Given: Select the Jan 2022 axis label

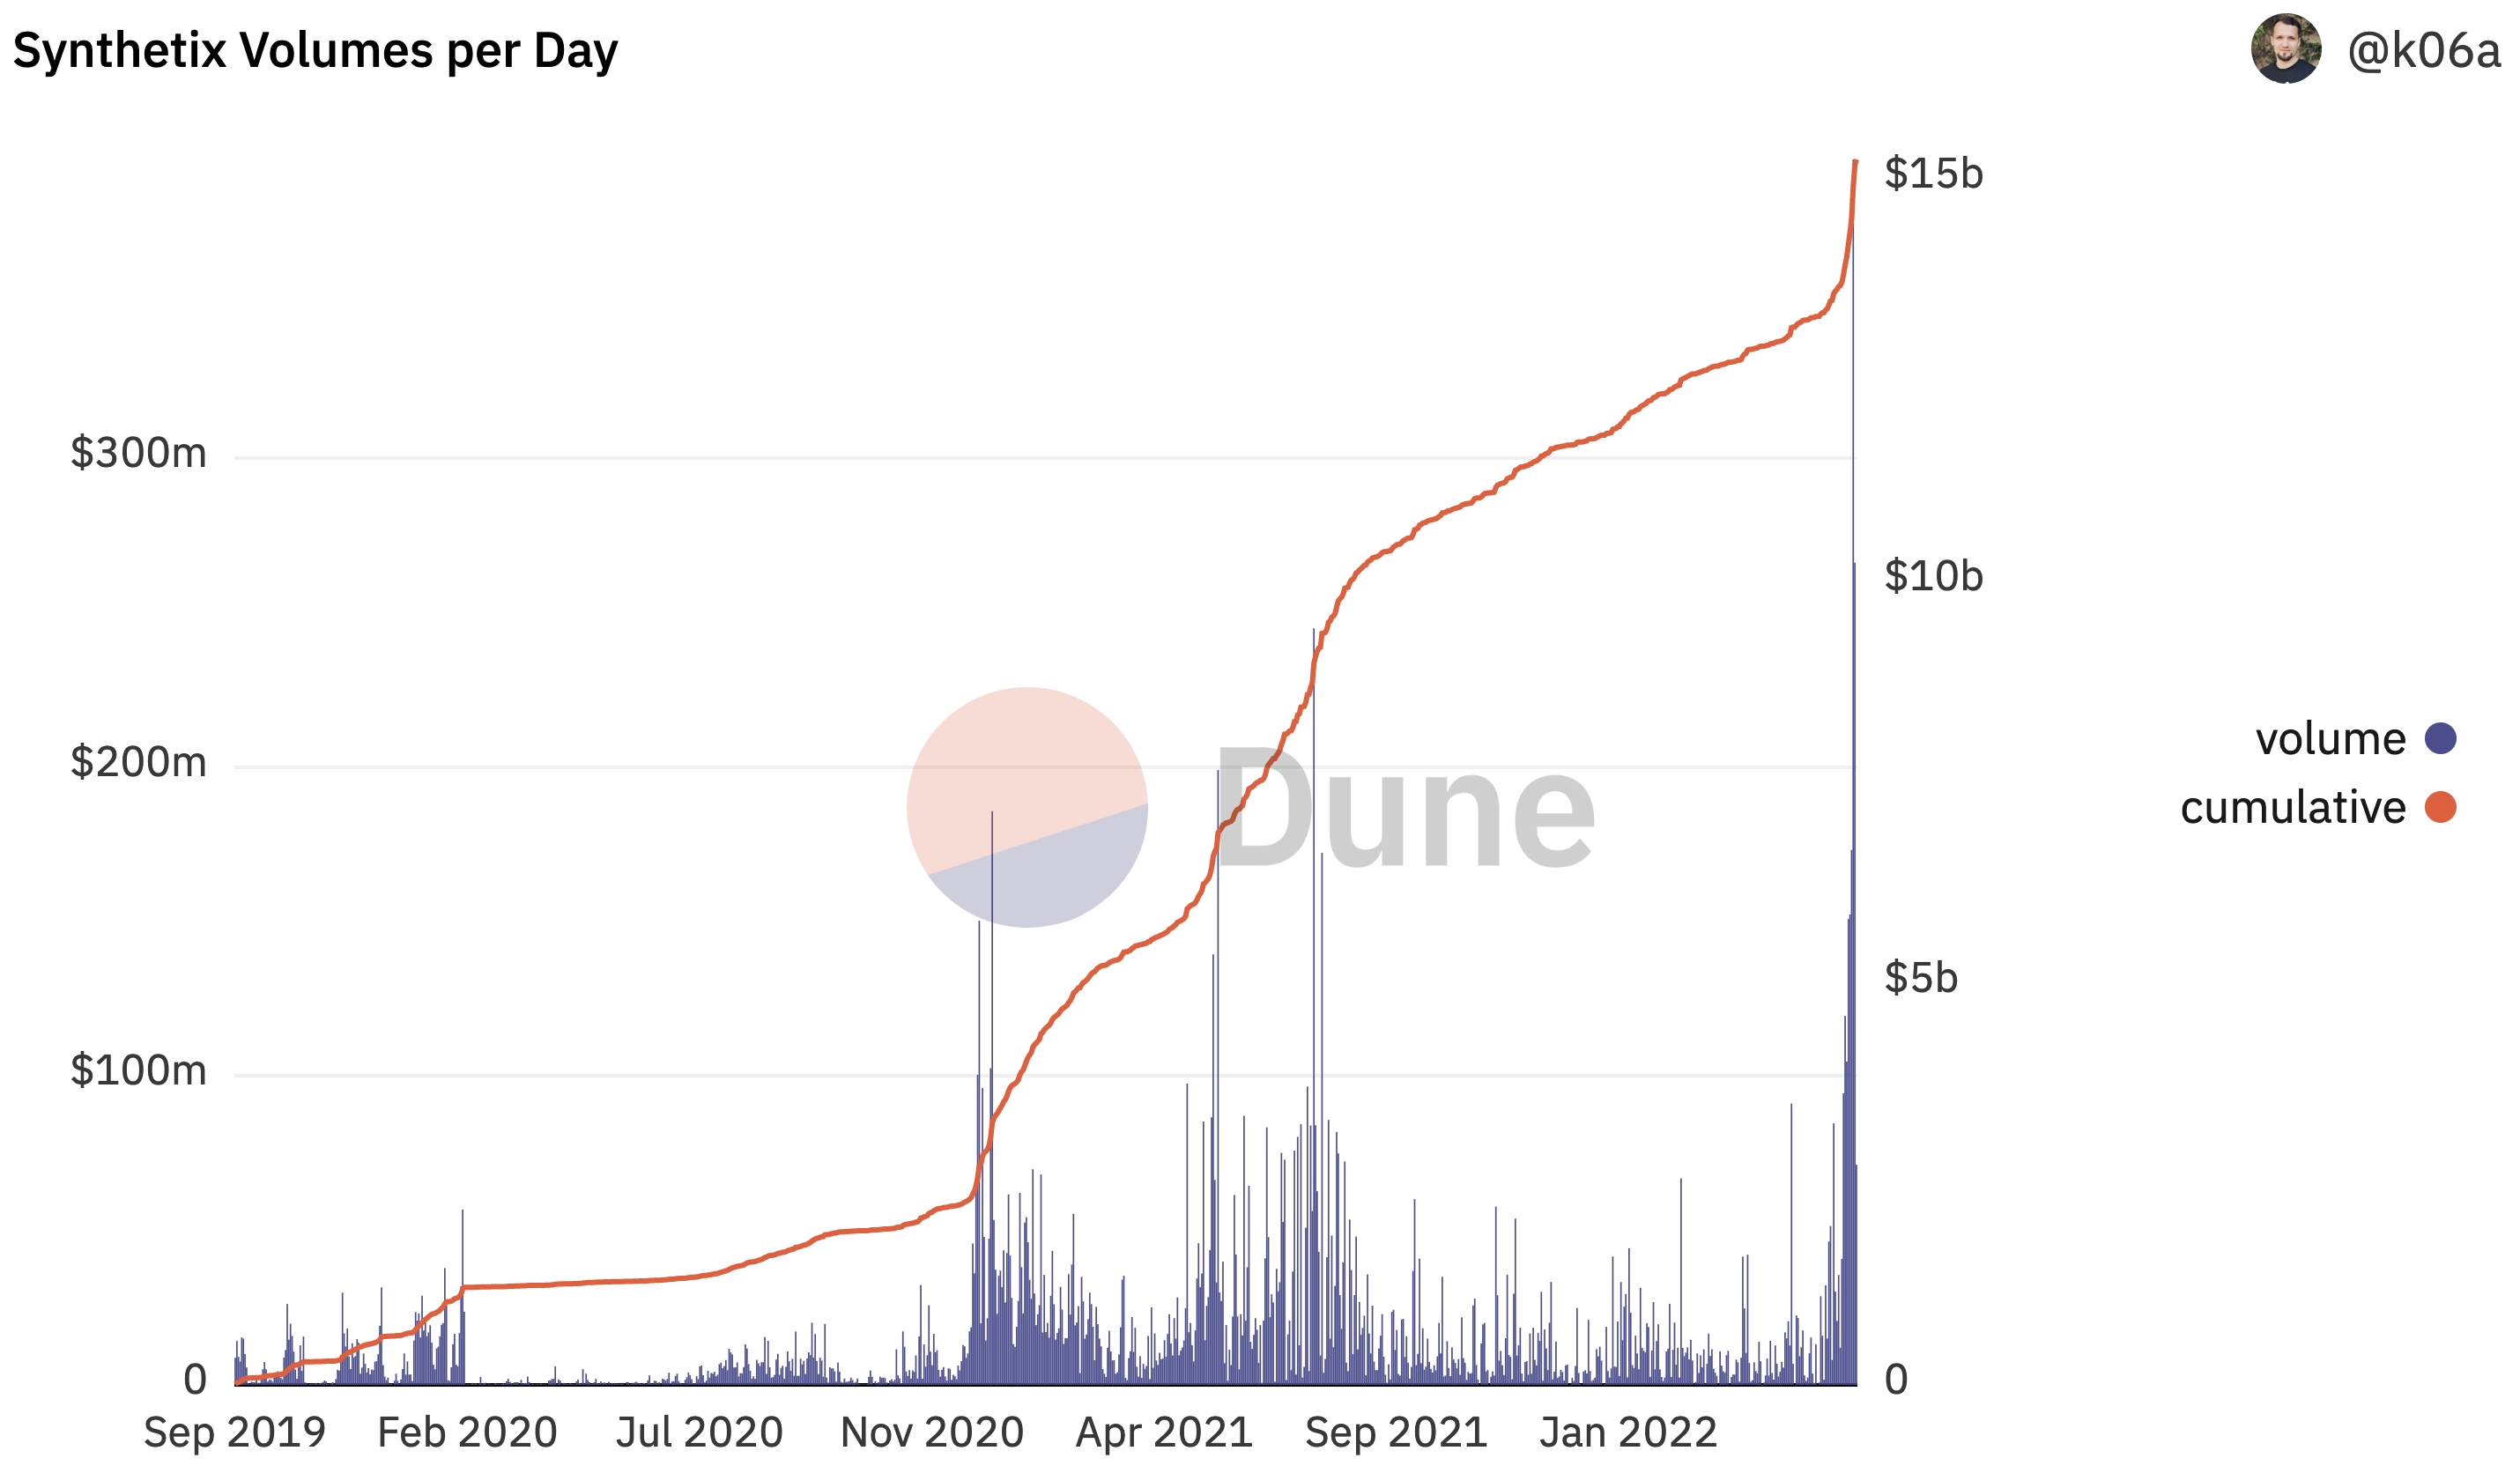Looking at the screenshot, I should pyautogui.click(x=1628, y=1432).
